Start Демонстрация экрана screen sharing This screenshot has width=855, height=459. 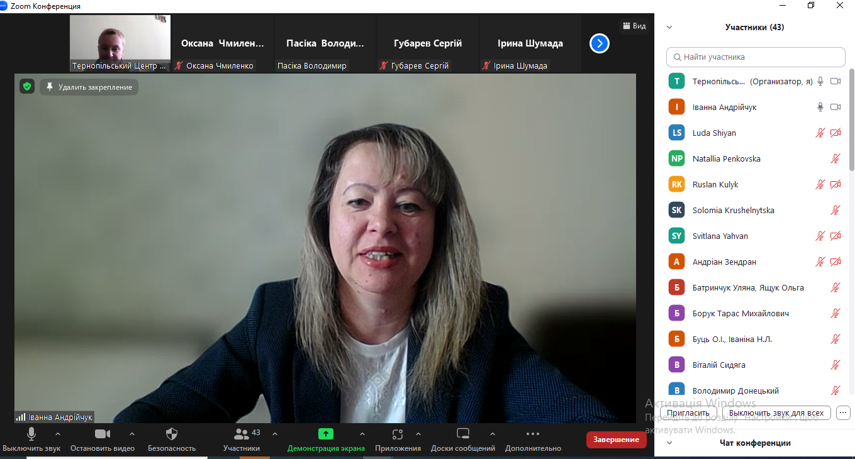pos(326,440)
